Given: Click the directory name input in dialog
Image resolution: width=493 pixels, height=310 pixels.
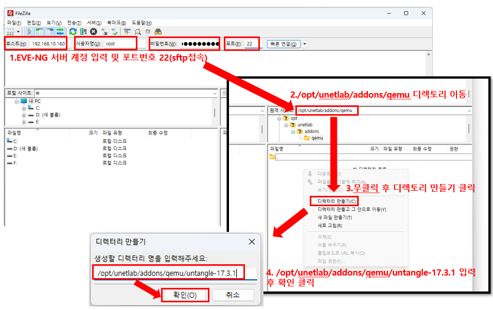Looking at the screenshot, I should 175,273.
